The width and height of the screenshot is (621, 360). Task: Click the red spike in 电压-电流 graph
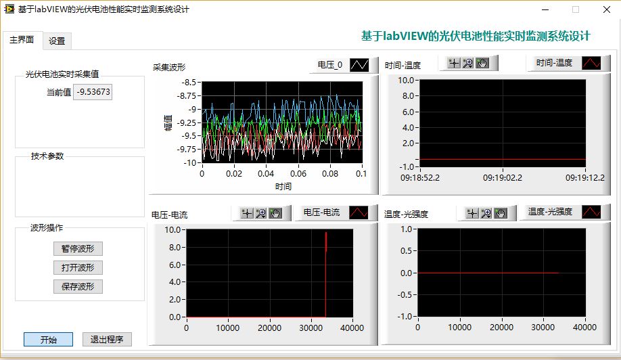[x=326, y=273]
